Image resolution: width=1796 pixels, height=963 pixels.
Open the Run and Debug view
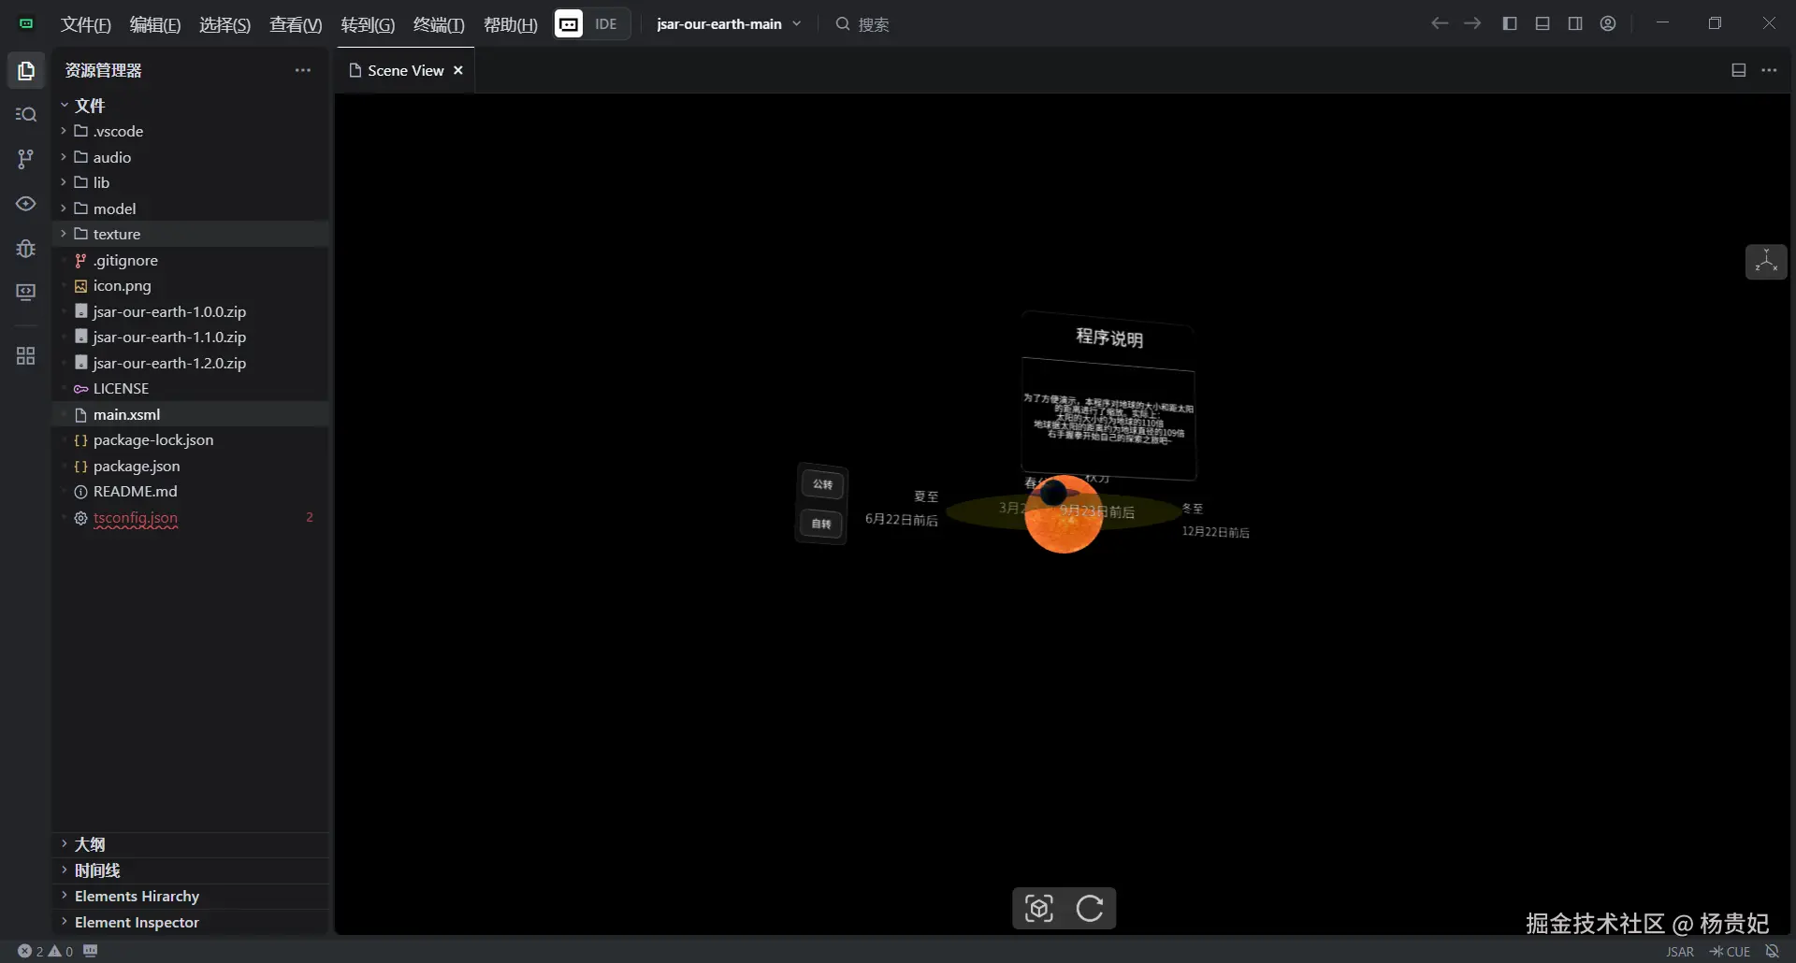point(26,249)
